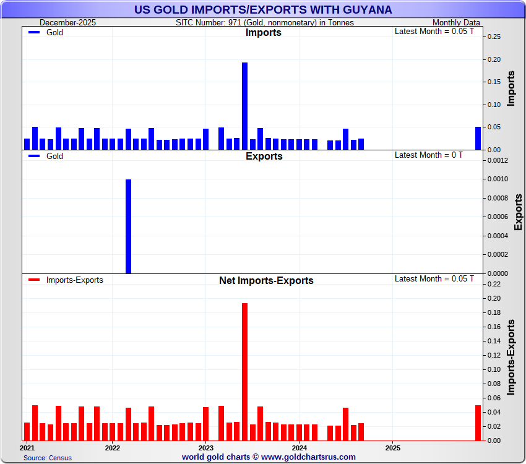Click the 0.25 tick on Imports axis
526x464 pixels.
[494, 37]
